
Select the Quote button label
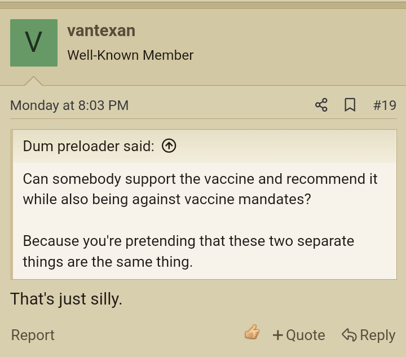coord(306,335)
